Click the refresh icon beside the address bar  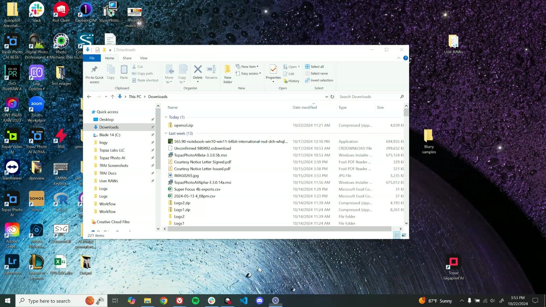pos(332,97)
